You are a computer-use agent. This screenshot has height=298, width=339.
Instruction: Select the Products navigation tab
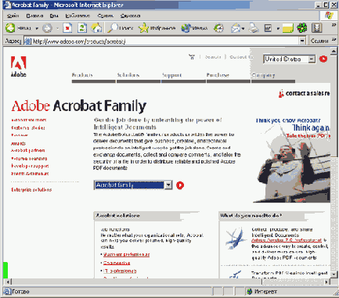(x=82, y=75)
